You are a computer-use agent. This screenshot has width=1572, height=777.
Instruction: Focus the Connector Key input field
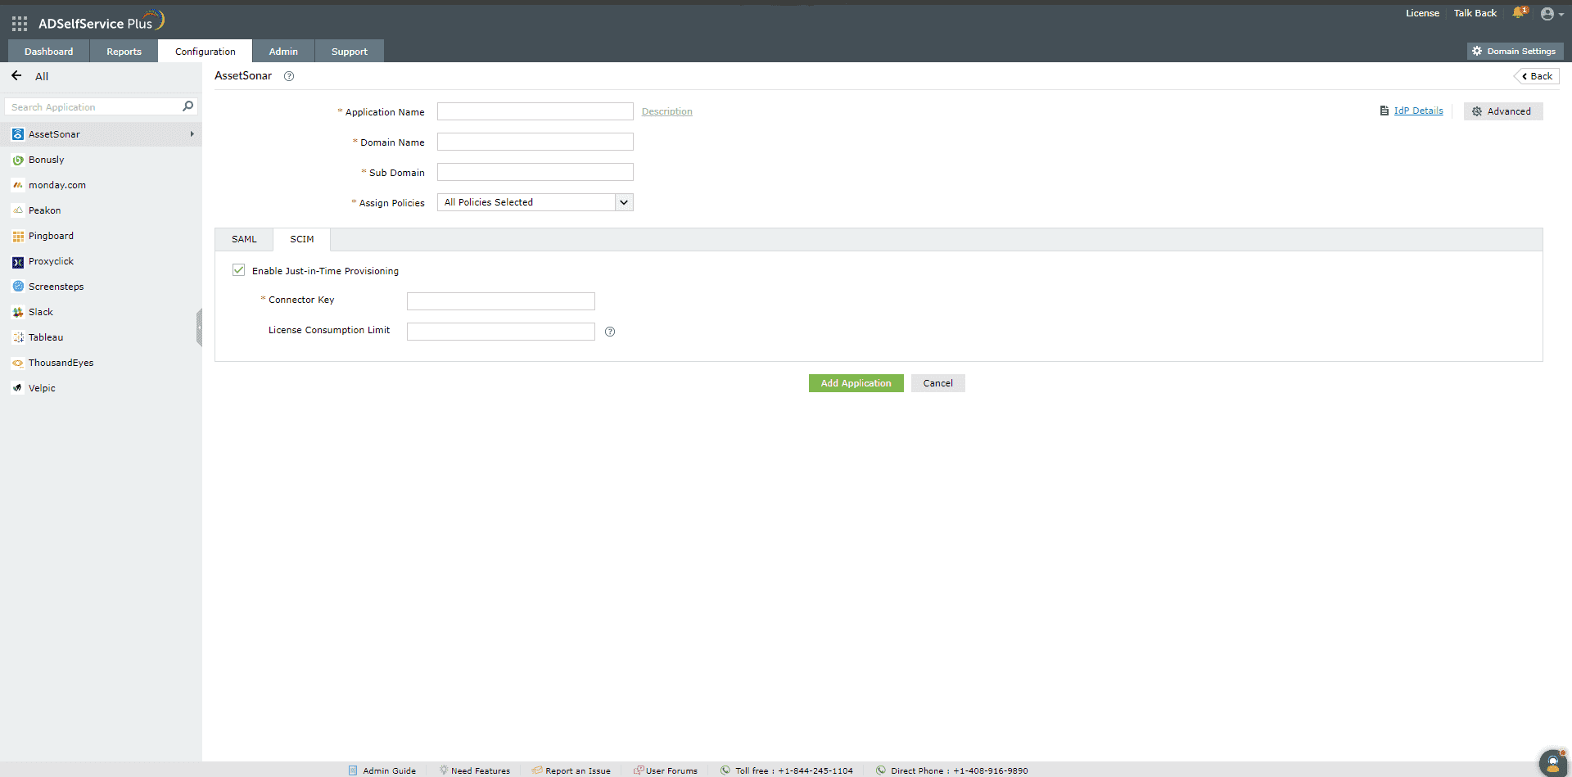(x=501, y=301)
